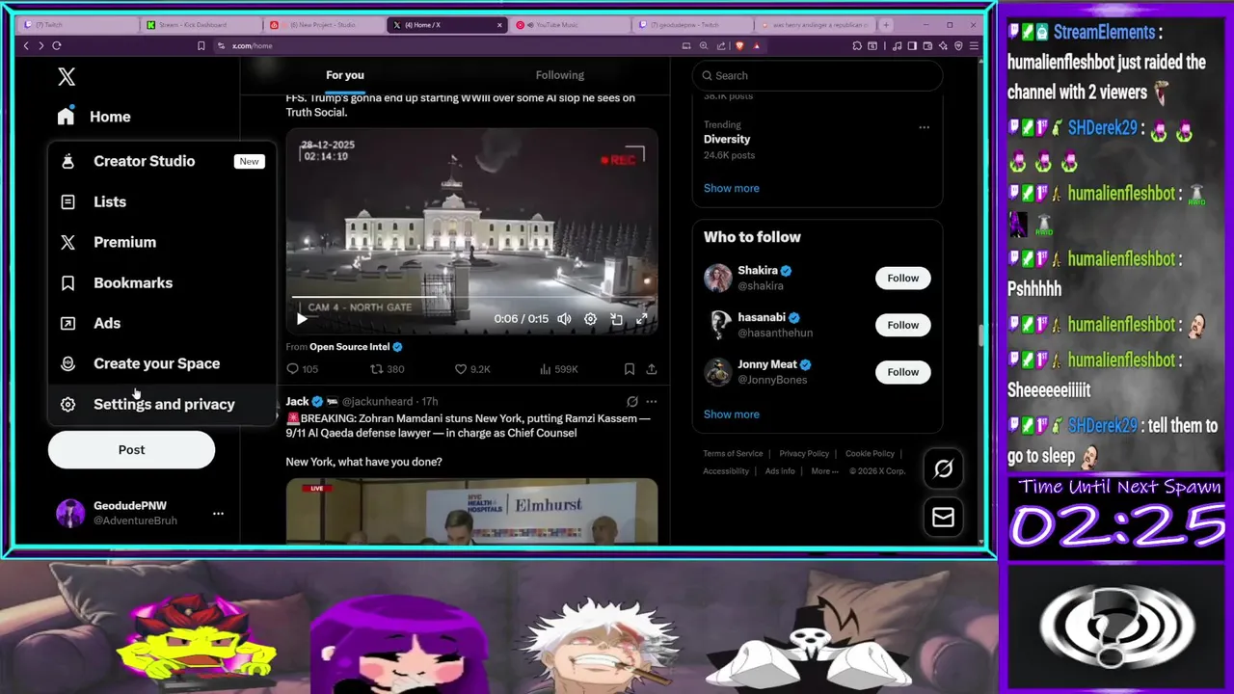
Task: Reply to the post with 105 comments
Action: tap(302, 369)
